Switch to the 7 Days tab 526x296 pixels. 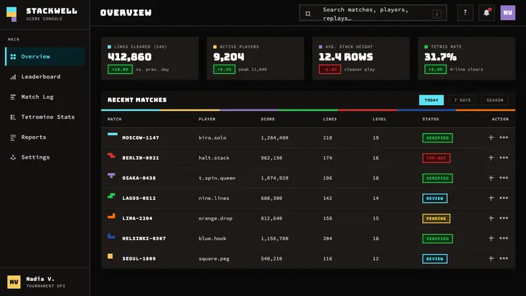tap(462, 100)
